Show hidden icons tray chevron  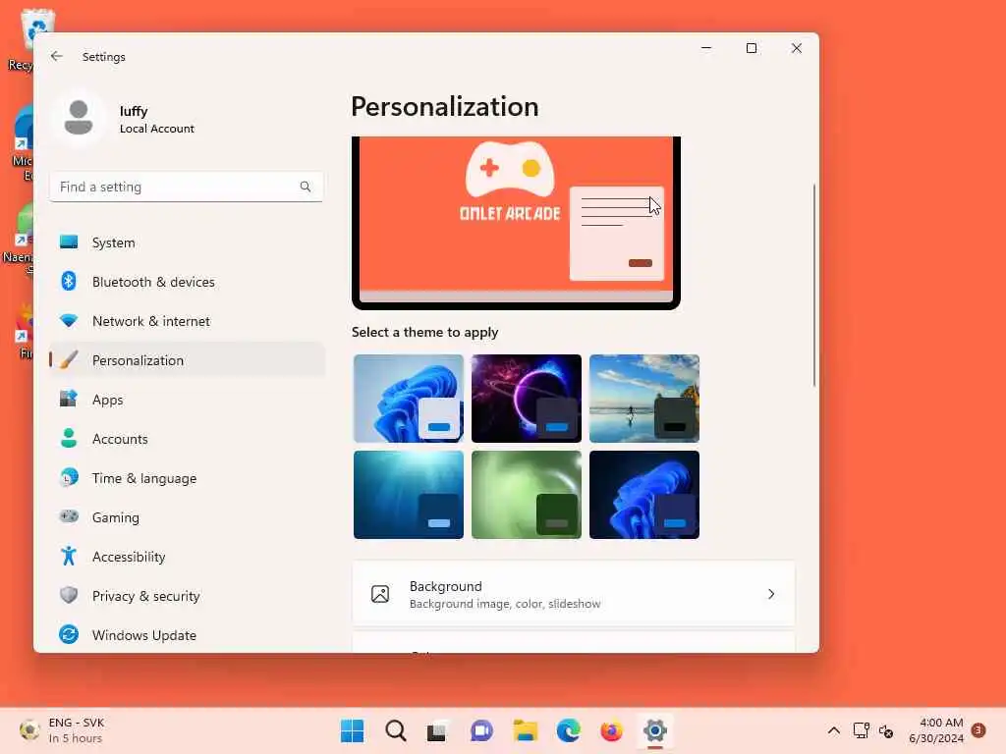click(833, 730)
